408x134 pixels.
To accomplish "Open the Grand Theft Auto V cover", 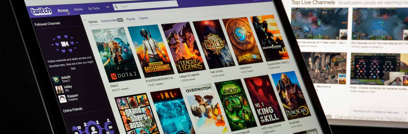I will [x=137, y=114].
